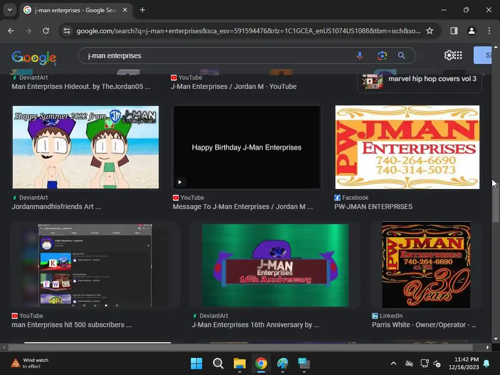Open the PW JMAN Enterprises phone number image
This screenshot has width=500, height=375.
pos(407,147)
